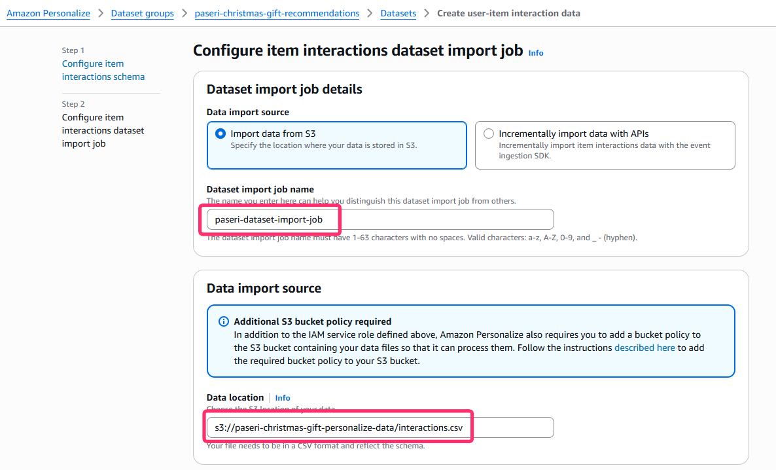Viewport: 776px width, 470px height.
Task: Click the Dataset import job name field
Action: pos(379,219)
